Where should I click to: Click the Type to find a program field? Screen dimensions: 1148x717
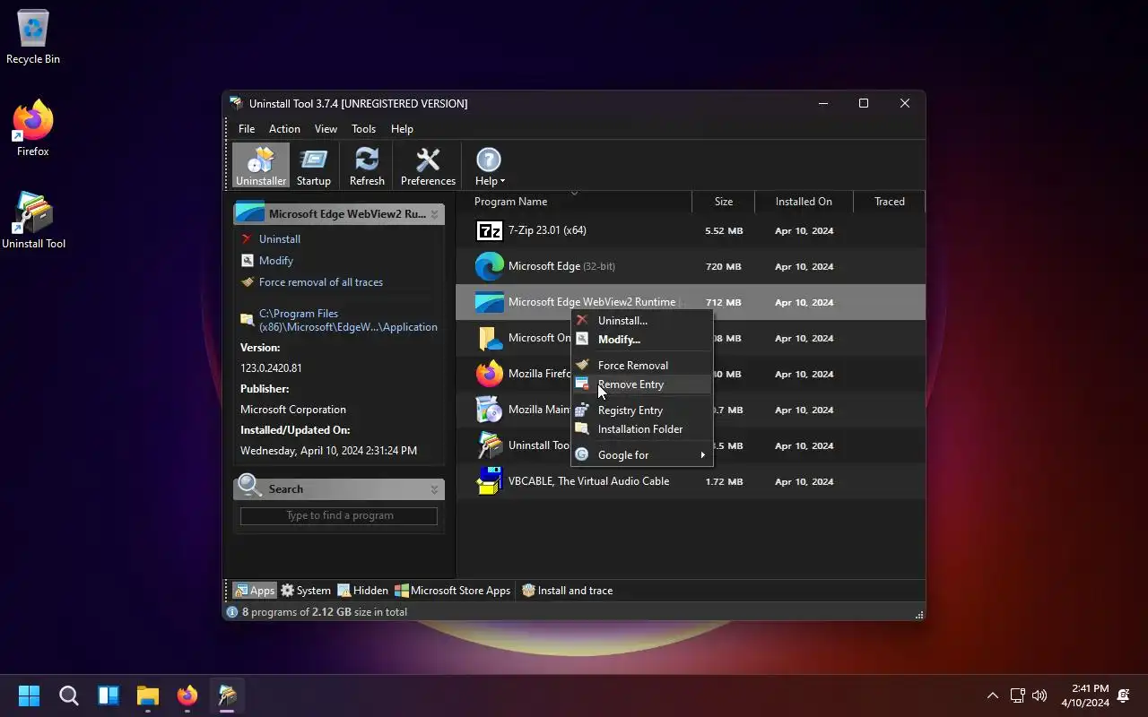339,515
